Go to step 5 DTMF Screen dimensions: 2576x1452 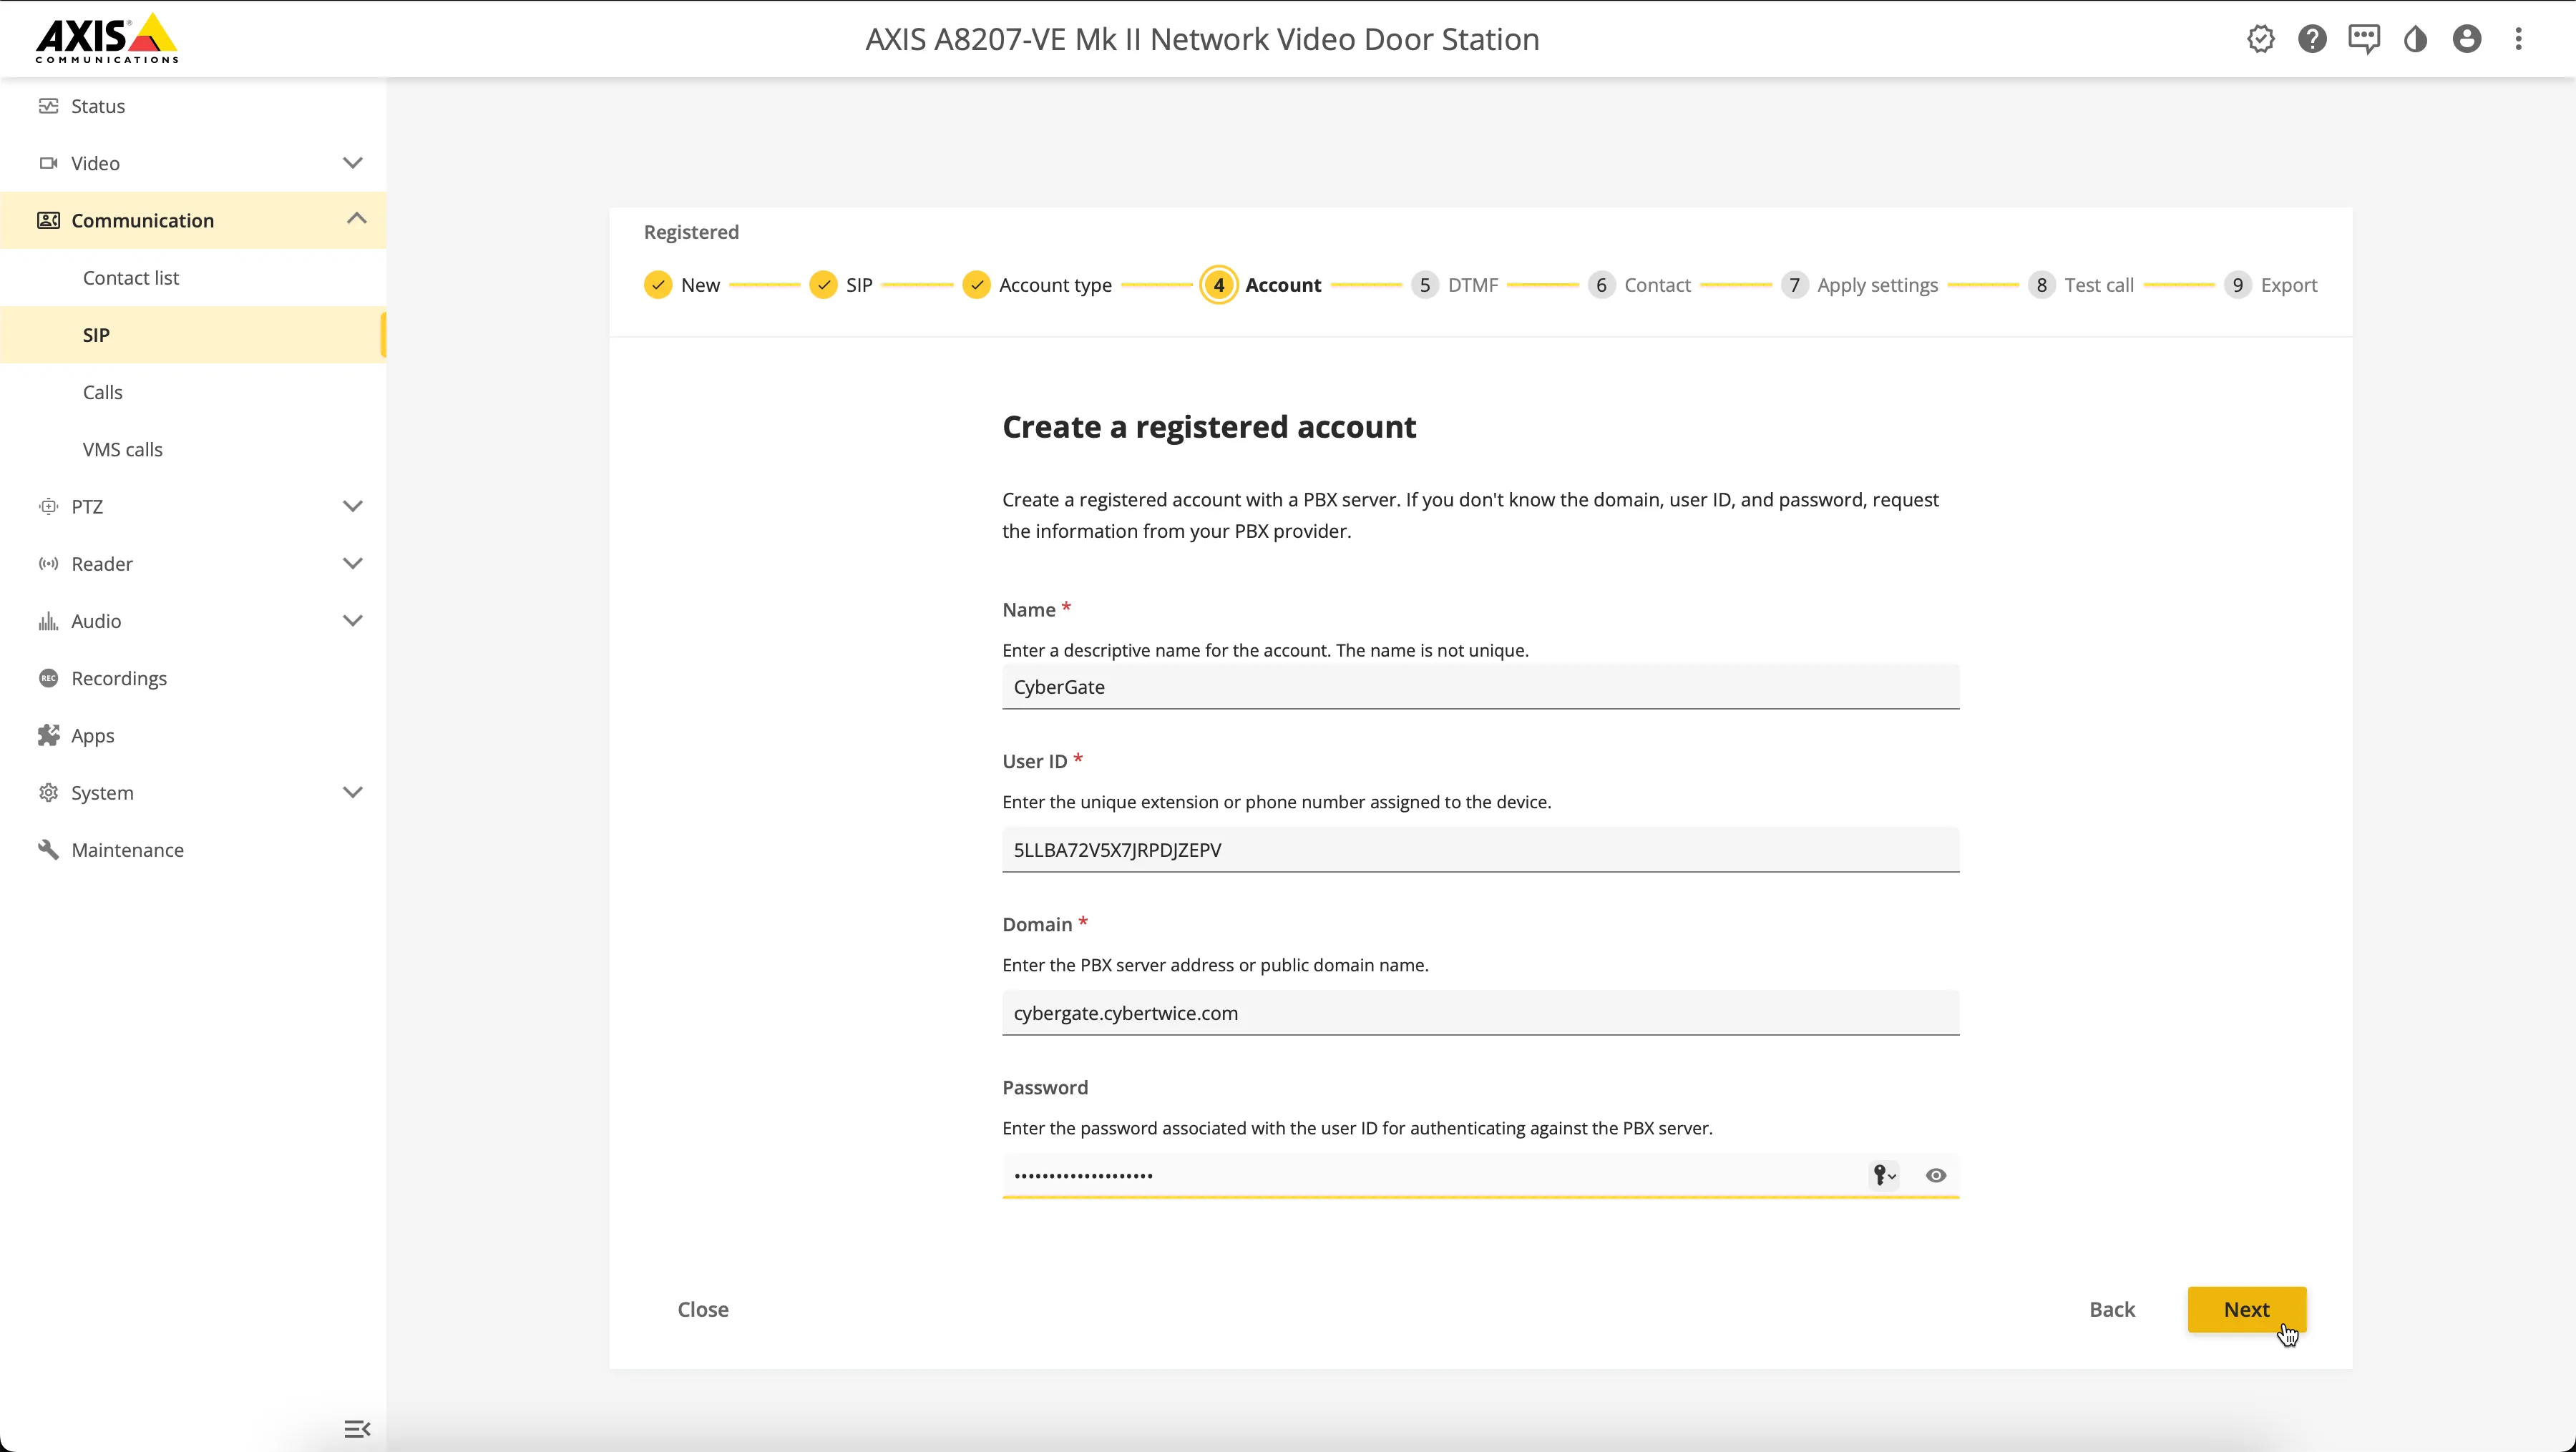[1455, 285]
